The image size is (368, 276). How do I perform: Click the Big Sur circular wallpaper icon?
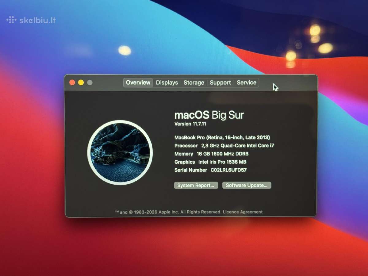(x=120, y=152)
